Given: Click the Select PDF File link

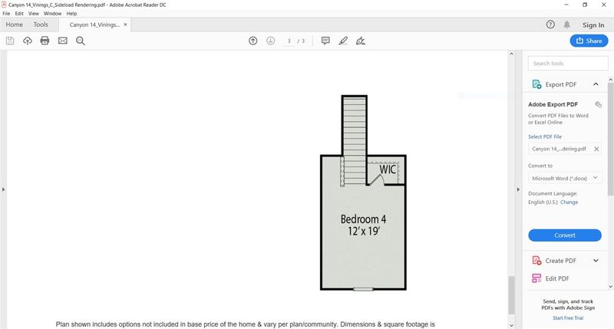Looking at the screenshot, I should (x=545, y=137).
